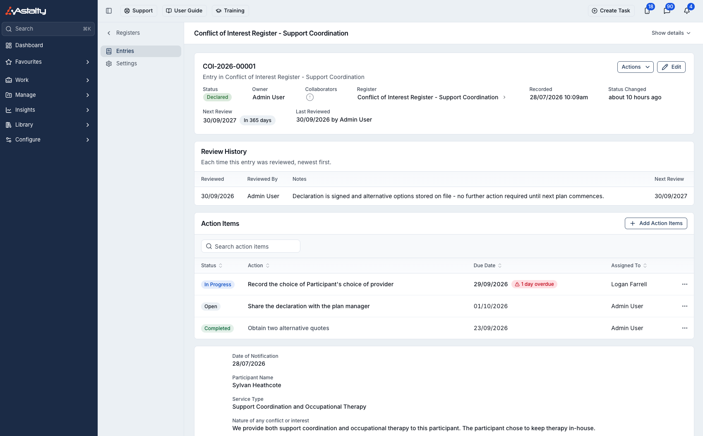Click the Declared status badge

pyautogui.click(x=217, y=97)
